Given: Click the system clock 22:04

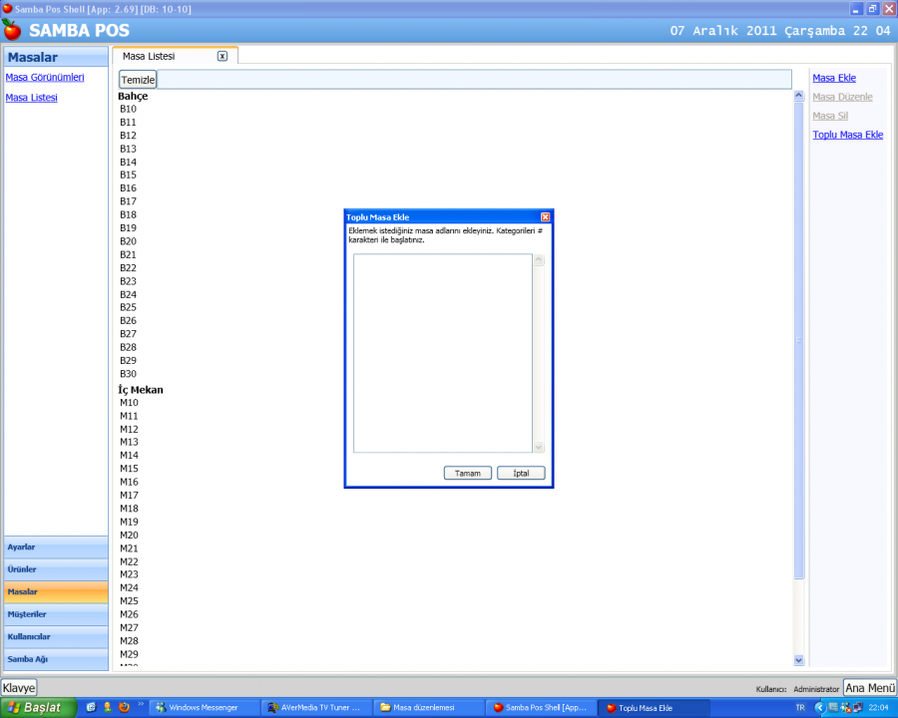Looking at the screenshot, I should (x=878, y=708).
